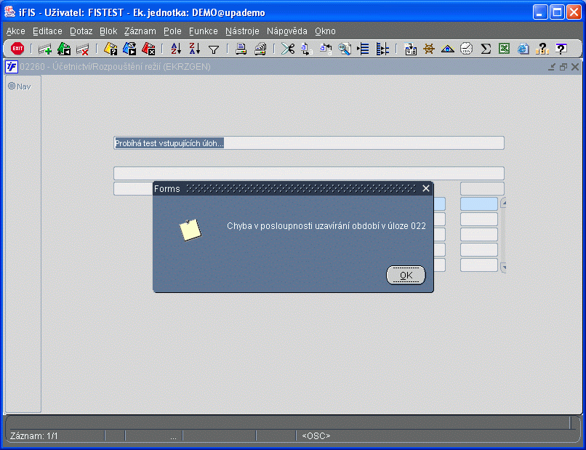The height and width of the screenshot is (450, 586).
Task: Minimize the EKRZGEN inner form window
Action: [x=552, y=67]
